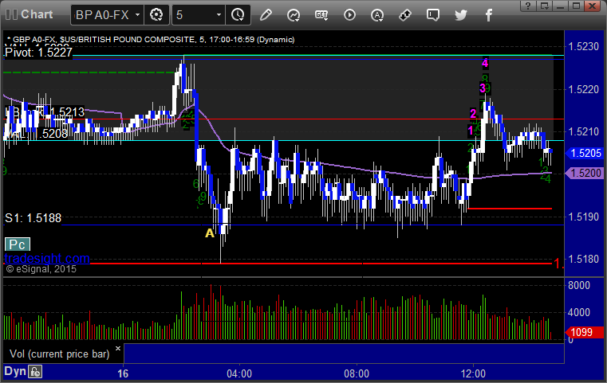Click the magenta 1 count marker
Screen dimensions: 607x383
(471, 131)
